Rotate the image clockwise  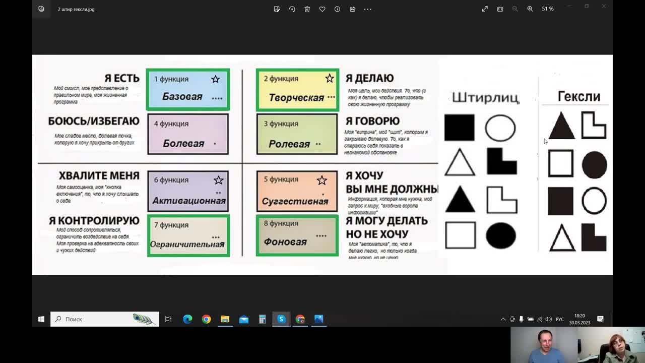pyautogui.click(x=292, y=9)
